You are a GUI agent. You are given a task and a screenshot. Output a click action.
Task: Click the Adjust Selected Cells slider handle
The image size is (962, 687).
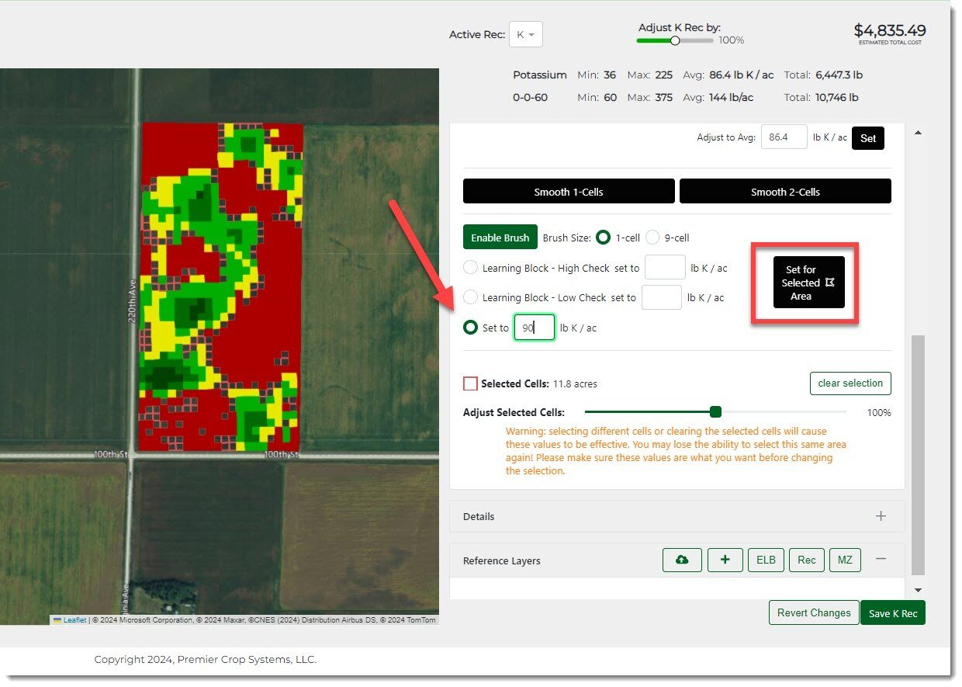point(715,412)
